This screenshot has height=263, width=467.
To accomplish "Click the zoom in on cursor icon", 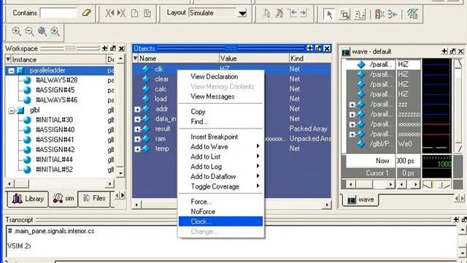I will (x=55, y=31).
